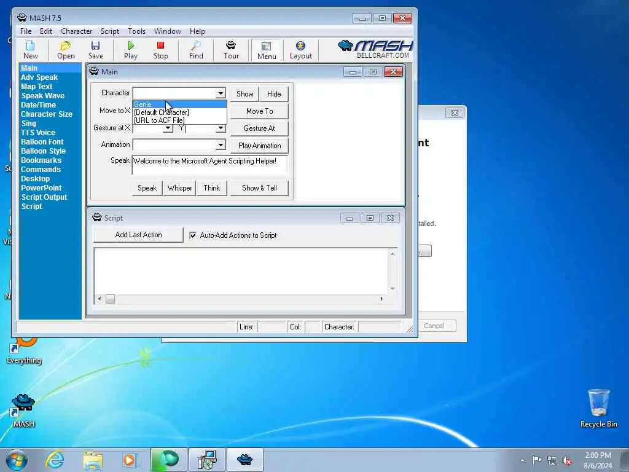Viewport: 629px width, 472px height.
Task: Click the New toolbar icon
Action: point(31,50)
